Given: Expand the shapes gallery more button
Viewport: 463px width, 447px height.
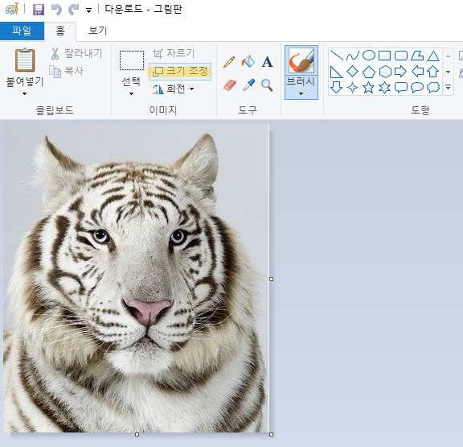Looking at the screenshot, I should tap(449, 87).
